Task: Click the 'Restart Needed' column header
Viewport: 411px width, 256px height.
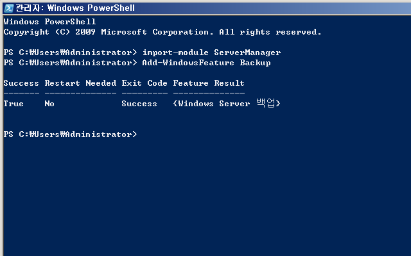Action: 80,83
